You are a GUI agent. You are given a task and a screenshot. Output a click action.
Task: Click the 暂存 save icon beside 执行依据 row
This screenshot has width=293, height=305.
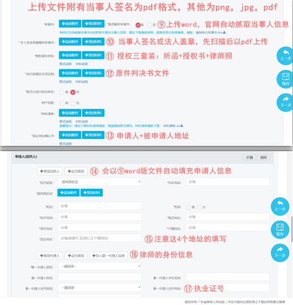click(286, 79)
